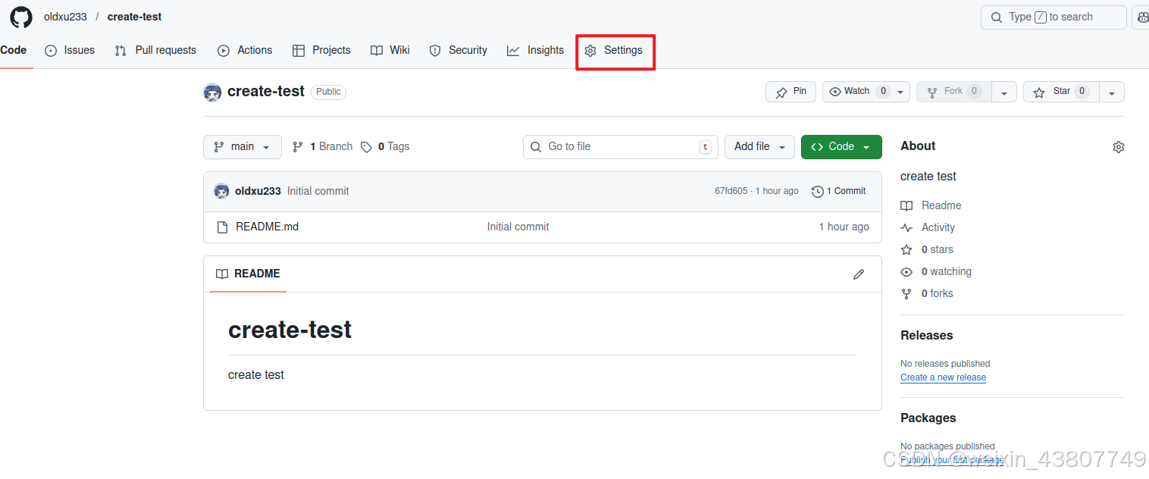Click the oldxu233 avatar in commit row

221,191
